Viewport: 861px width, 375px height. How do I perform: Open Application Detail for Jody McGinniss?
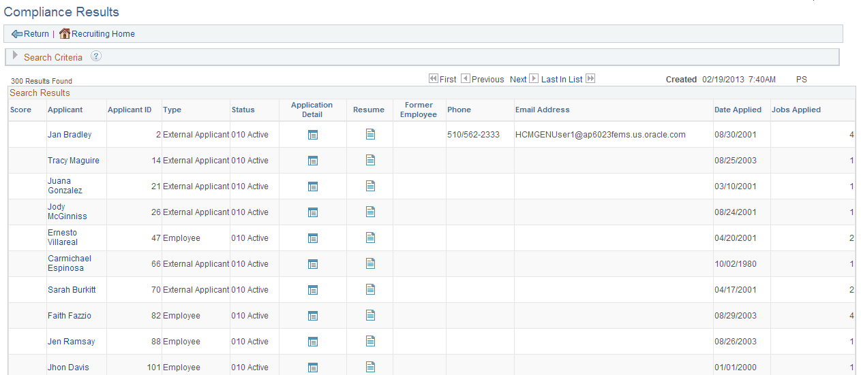(313, 212)
